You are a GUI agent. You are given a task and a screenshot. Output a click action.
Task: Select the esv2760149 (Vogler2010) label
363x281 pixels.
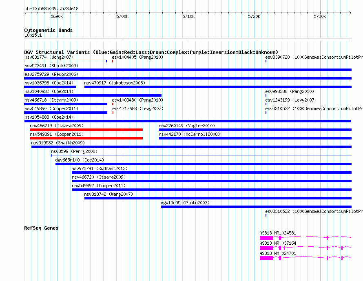187,126
